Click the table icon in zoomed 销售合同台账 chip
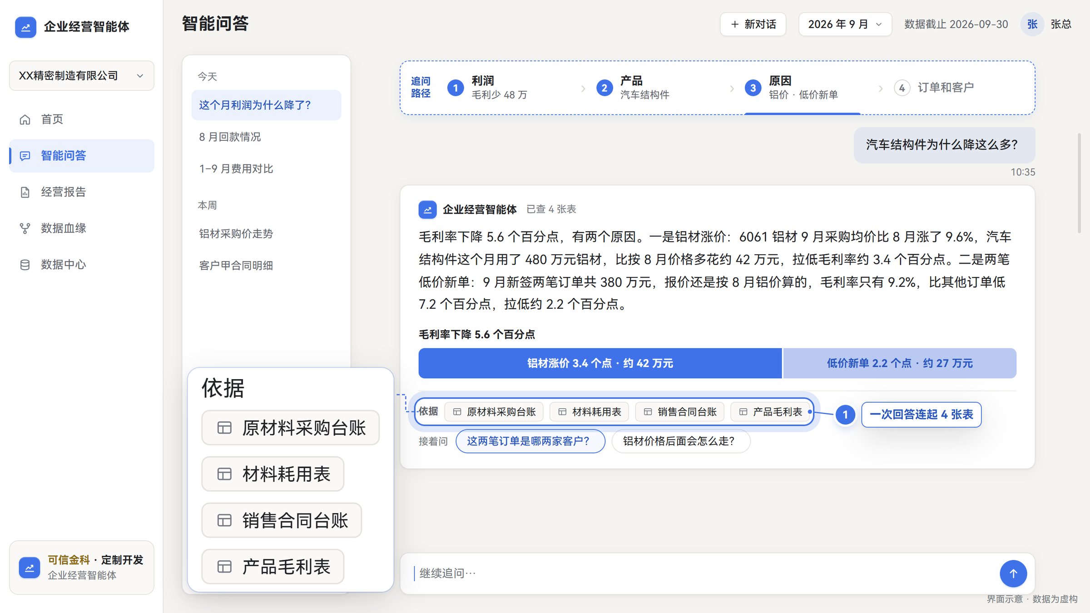Screen dimensions: 1090x613 click(224, 520)
